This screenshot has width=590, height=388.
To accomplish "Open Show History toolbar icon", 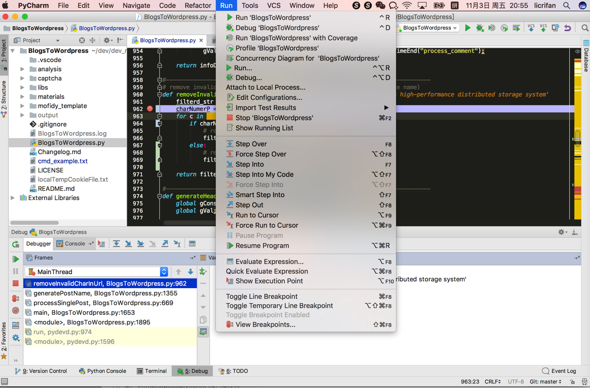I will pos(555,28).
